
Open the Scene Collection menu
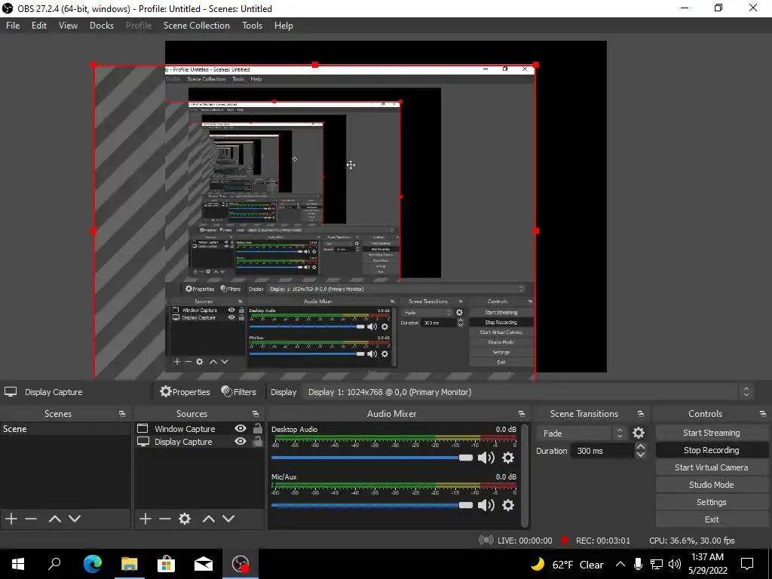197,26
